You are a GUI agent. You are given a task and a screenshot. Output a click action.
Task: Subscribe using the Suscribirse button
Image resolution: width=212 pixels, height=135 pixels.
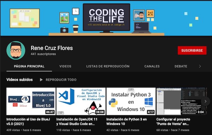(192, 50)
